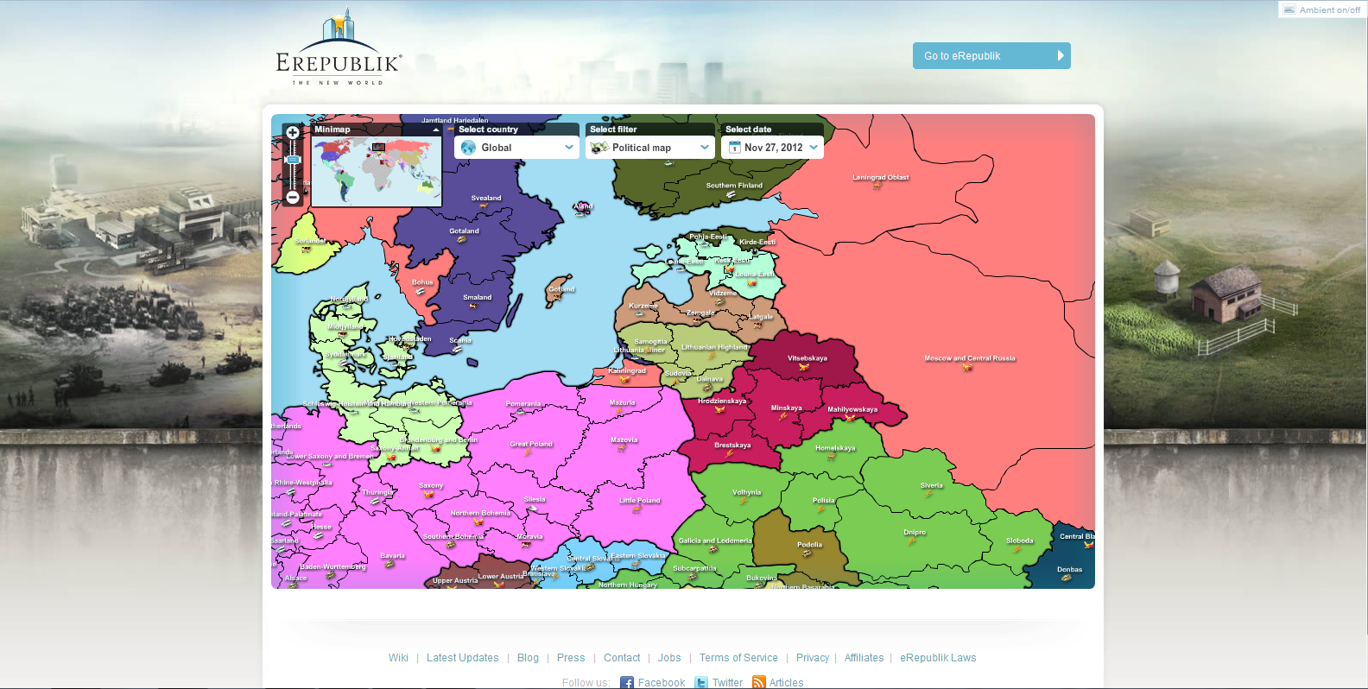Screen dimensions: 1368x689
Task: Toggle Ambient on/off
Action: click(1322, 9)
